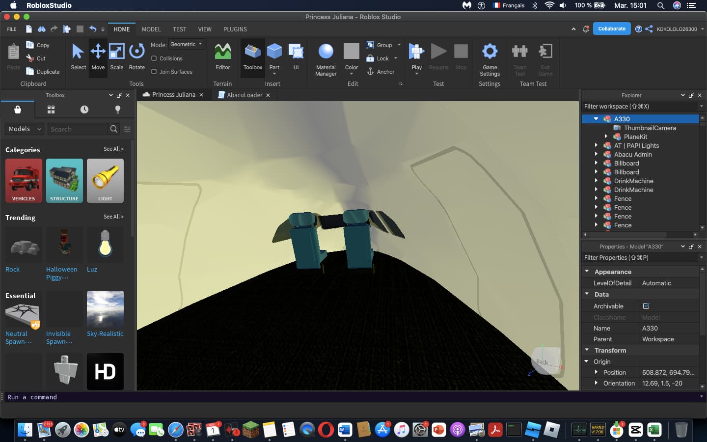Screen dimensions: 707x442
Task: Click the Toolbox search magnifier
Action: (114, 129)
